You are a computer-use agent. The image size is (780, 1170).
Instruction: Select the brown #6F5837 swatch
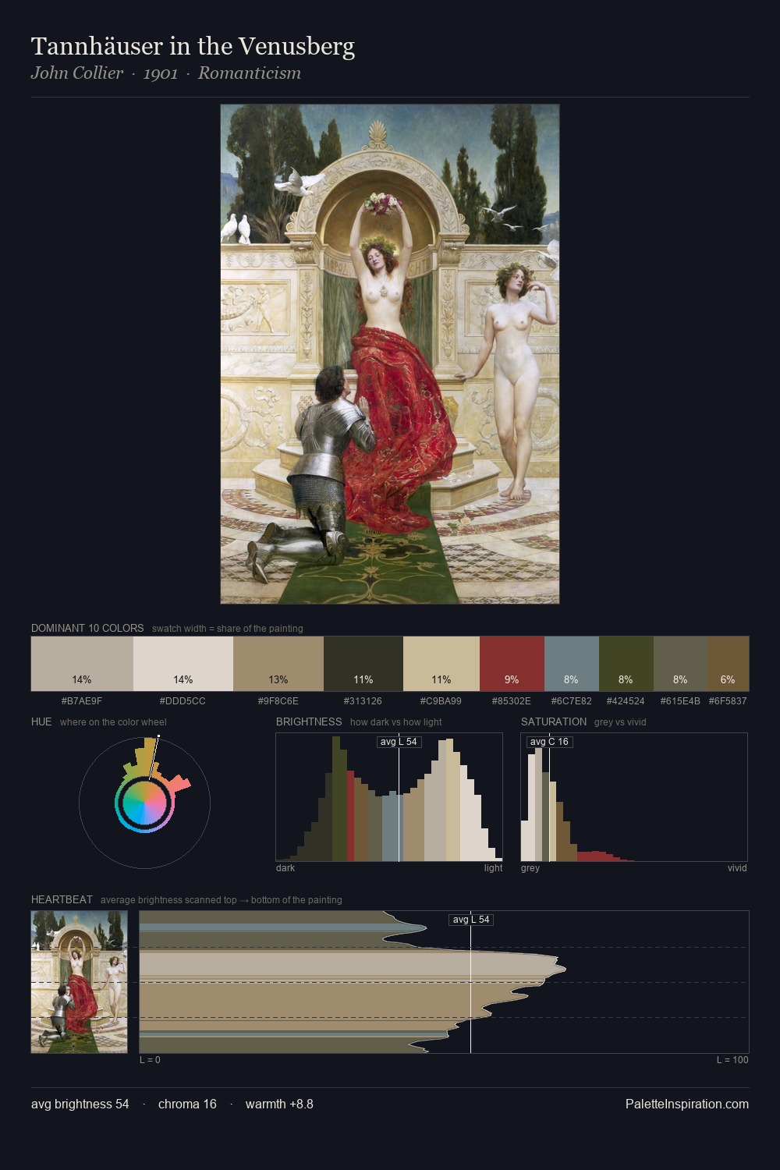728,664
